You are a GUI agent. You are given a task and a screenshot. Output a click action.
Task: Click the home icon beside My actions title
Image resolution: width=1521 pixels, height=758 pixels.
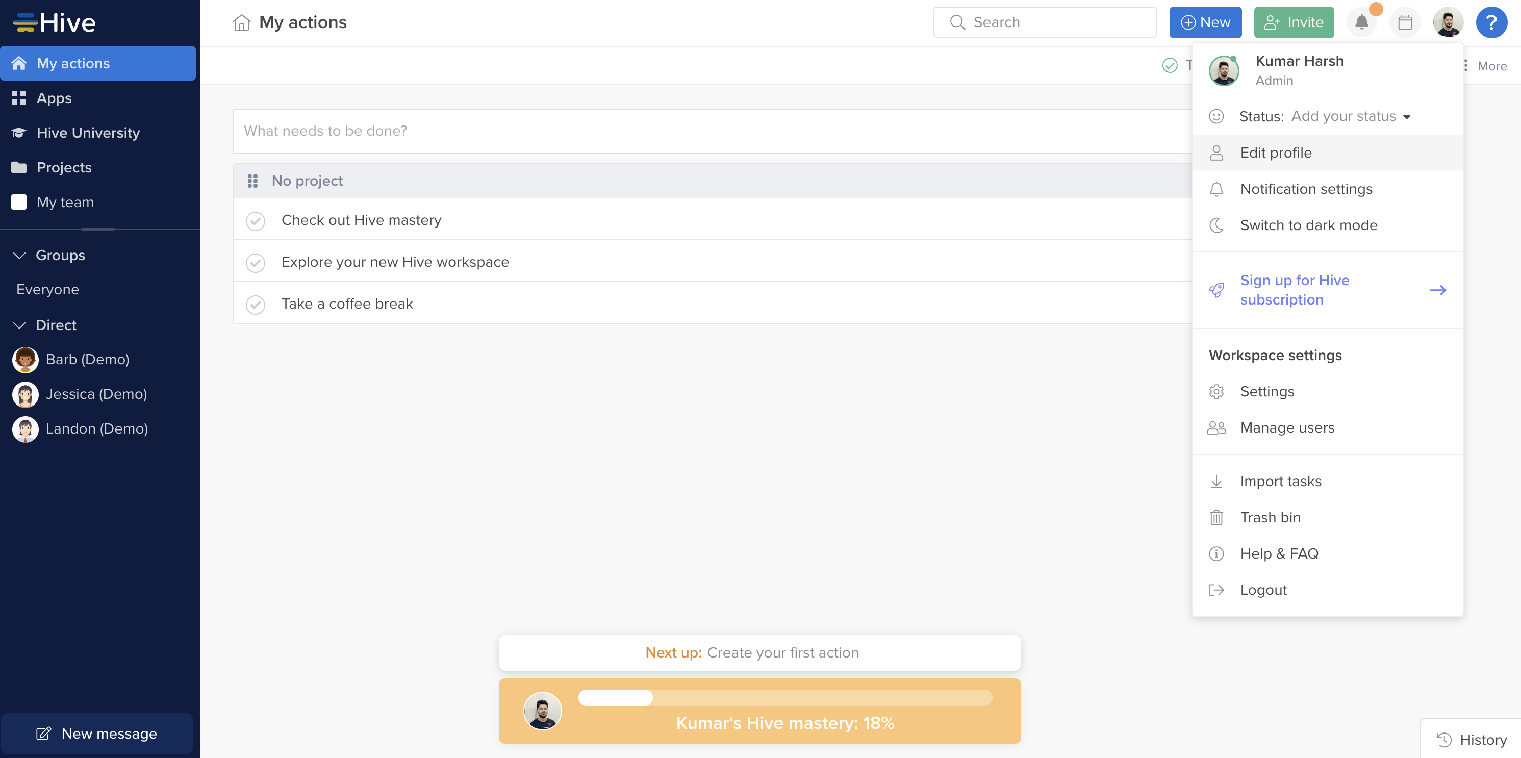point(241,22)
